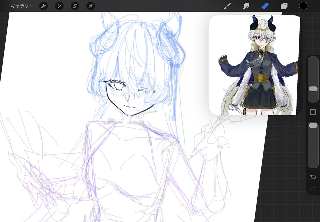This screenshot has height=222, width=320.
Task: Open the Actions wrench menu
Action: [43, 6]
